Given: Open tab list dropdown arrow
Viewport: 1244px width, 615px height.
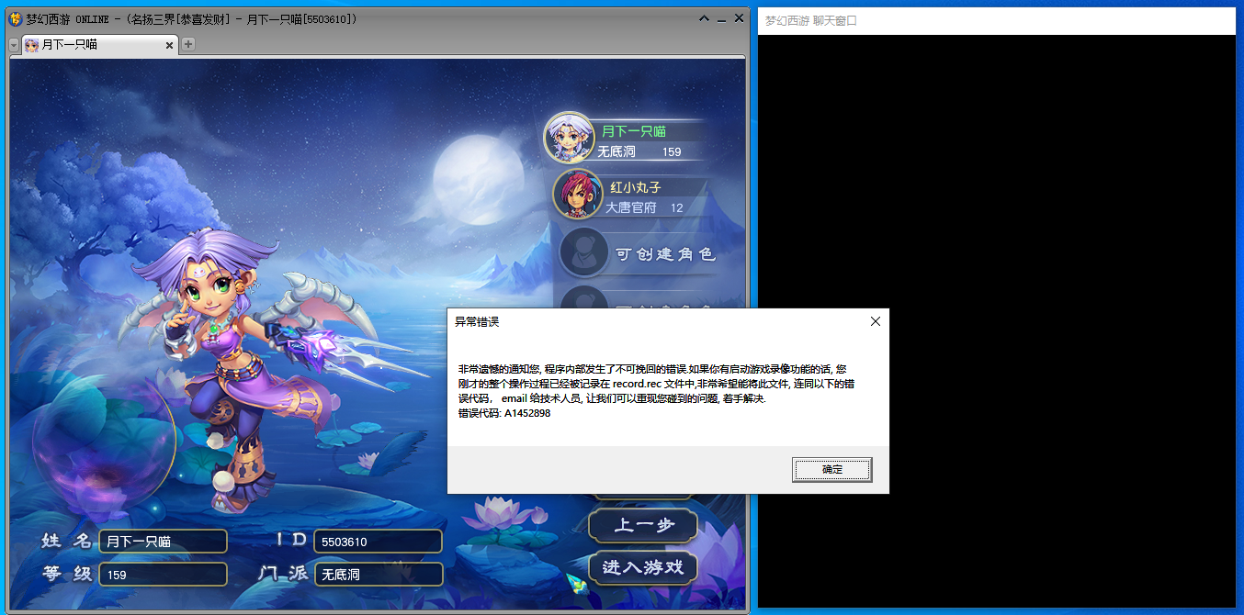Looking at the screenshot, I should 14,45.
